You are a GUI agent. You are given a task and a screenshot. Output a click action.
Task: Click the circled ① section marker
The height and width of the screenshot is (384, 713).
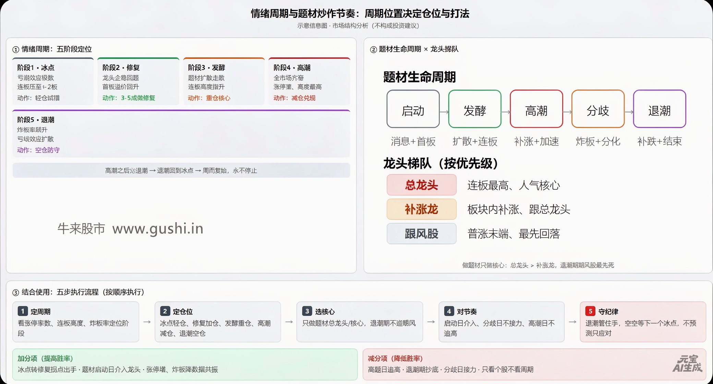16,50
